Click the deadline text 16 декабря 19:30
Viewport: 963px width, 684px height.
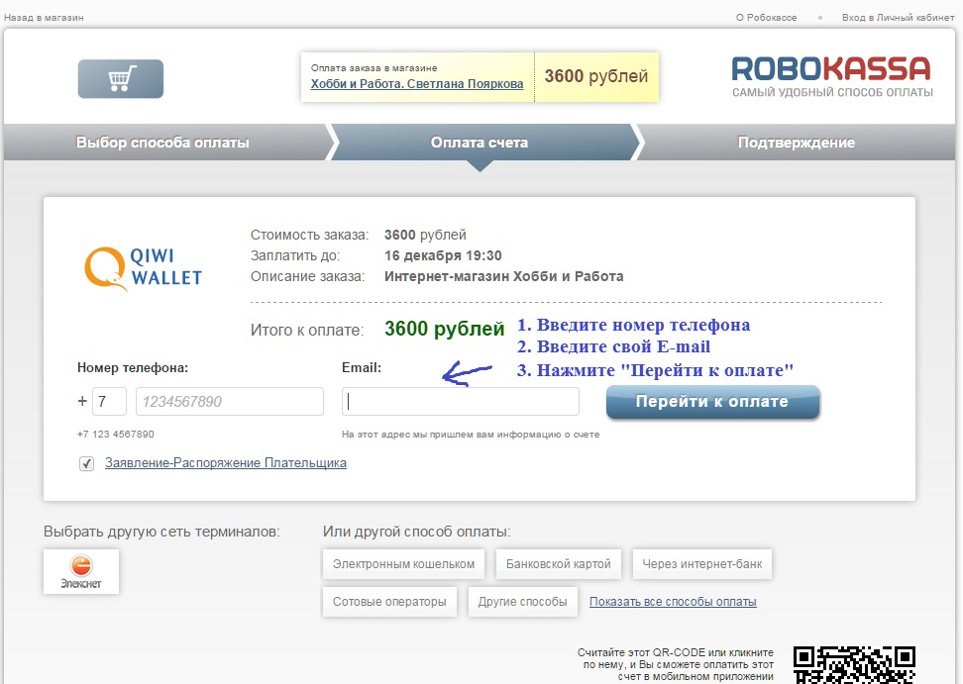point(443,255)
